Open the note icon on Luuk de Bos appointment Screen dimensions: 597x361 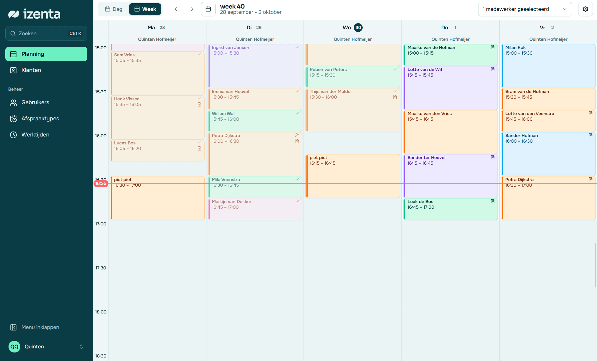pyautogui.click(x=493, y=201)
